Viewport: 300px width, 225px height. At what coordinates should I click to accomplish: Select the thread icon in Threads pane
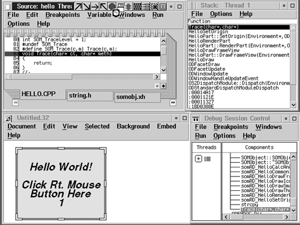coord(208,159)
